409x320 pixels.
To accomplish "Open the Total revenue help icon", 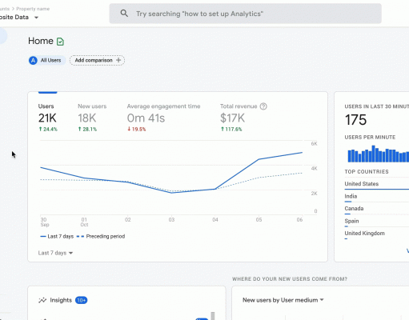I will click(x=263, y=106).
